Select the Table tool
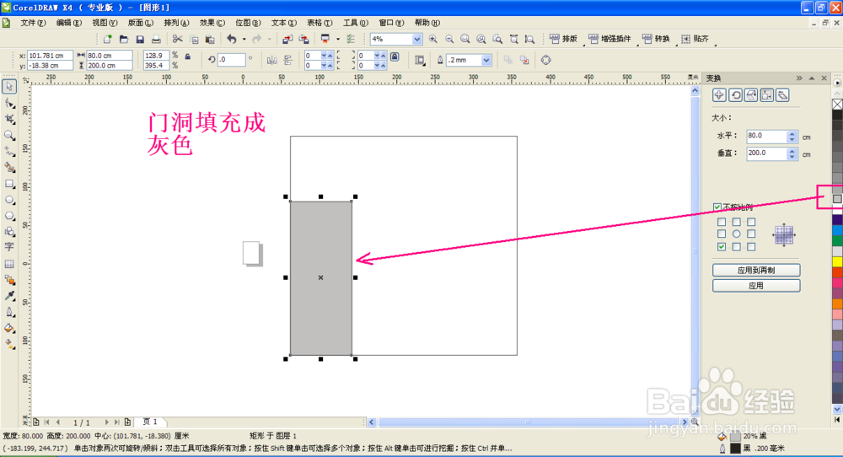Image resolution: width=843 pixels, height=457 pixels. [9, 264]
